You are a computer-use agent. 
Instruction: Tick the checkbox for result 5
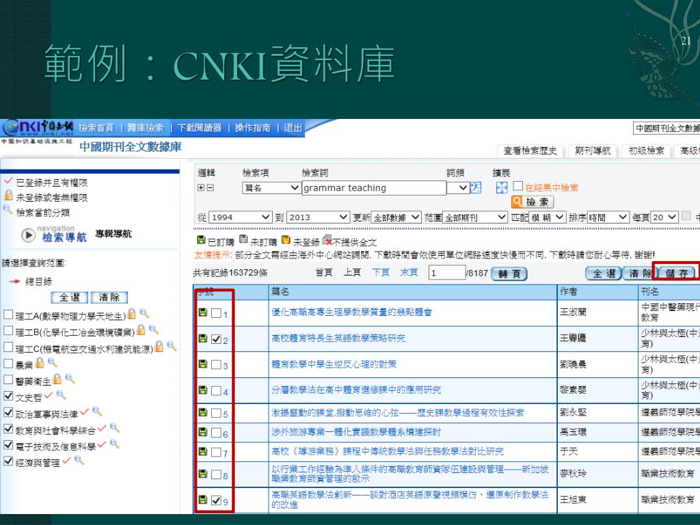(216, 413)
